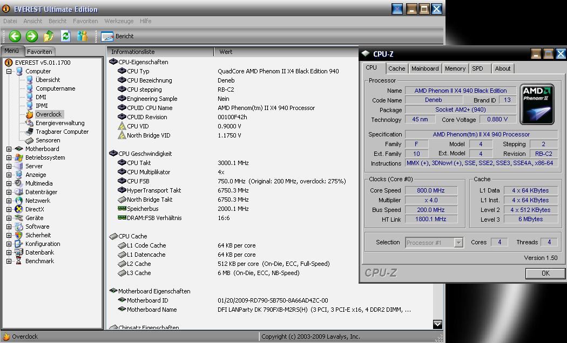567x343 pixels.
Task: Expand the Netzwerk tree node
Action: tap(9, 201)
